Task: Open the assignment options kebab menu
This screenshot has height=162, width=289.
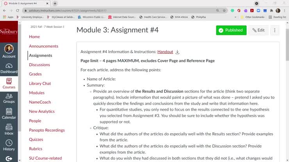Action: click(x=275, y=30)
